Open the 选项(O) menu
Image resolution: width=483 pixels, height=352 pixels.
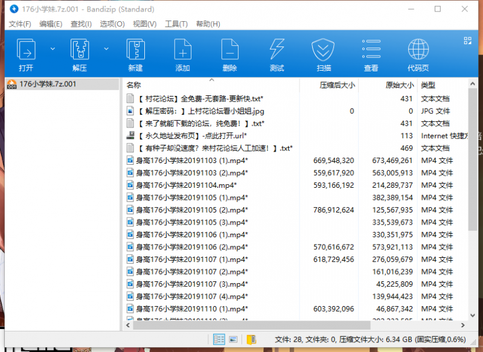[x=112, y=24]
